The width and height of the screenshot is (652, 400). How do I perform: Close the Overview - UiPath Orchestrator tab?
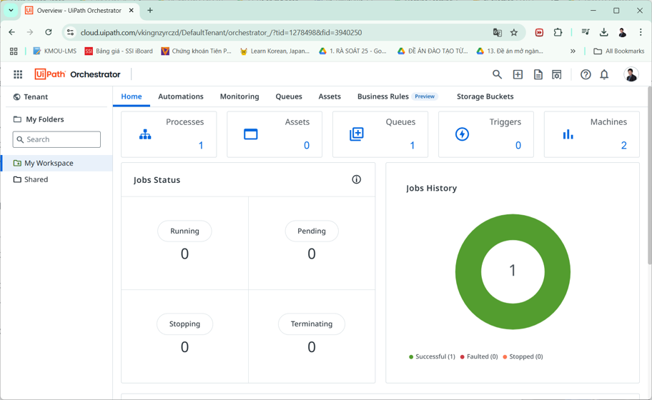click(132, 11)
